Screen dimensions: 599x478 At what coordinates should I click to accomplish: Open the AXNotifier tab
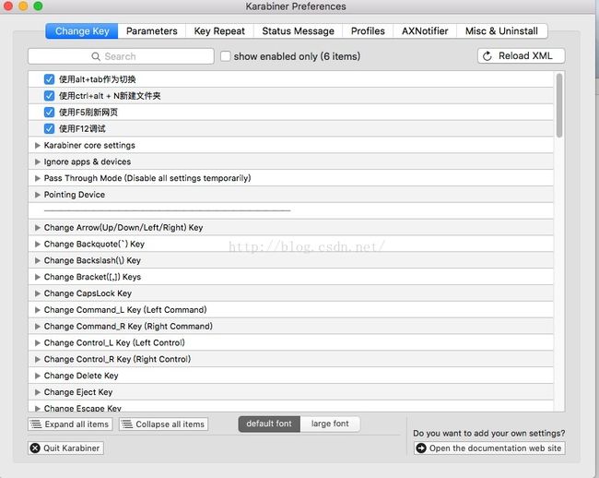pos(425,31)
